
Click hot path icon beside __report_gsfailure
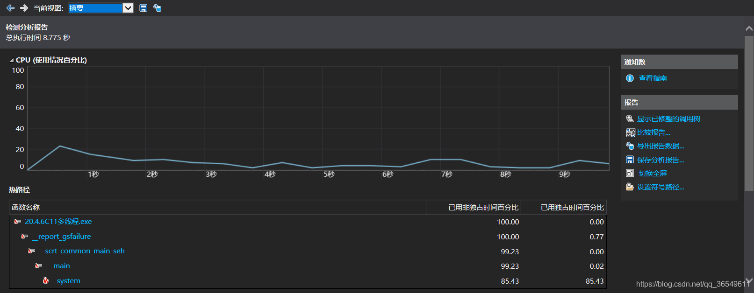coord(24,237)
